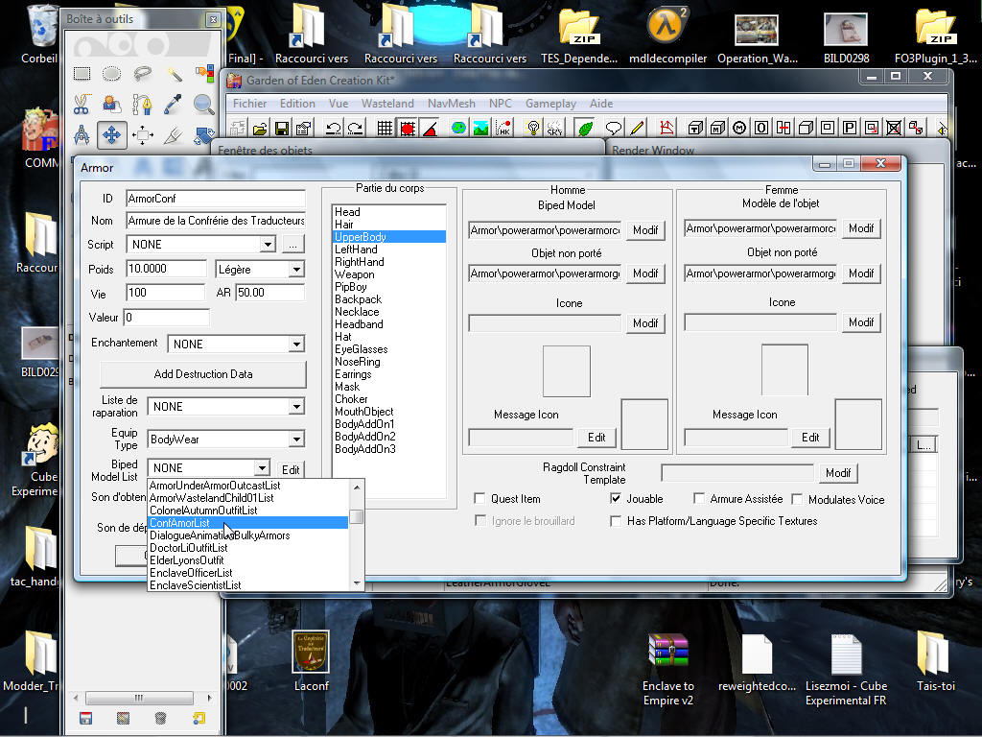
Task: Uncheck the Jouable checkbox
Action: 616,499
